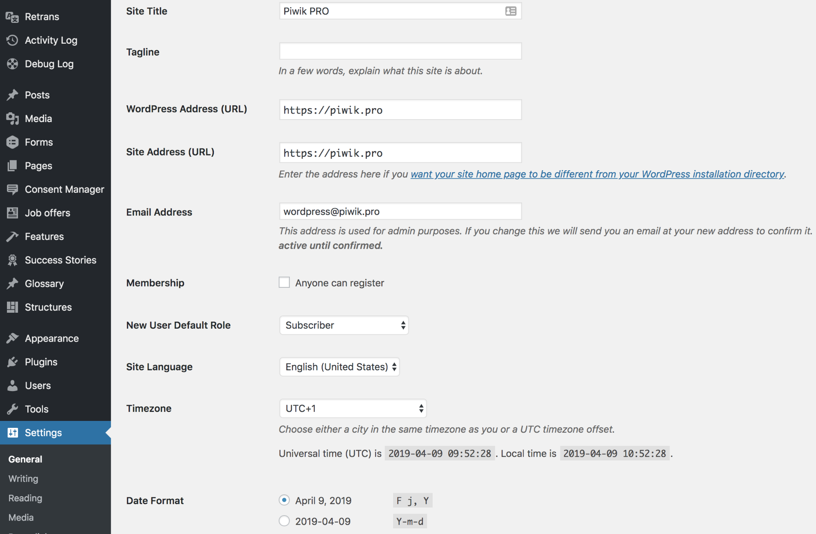816x534 pixels.
Task: Expand the Site Language dropdown
Action: (339, 367)
